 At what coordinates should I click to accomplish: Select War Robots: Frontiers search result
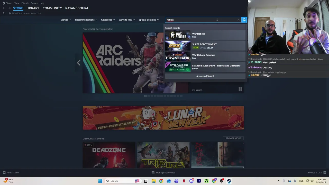coord(205,57)
